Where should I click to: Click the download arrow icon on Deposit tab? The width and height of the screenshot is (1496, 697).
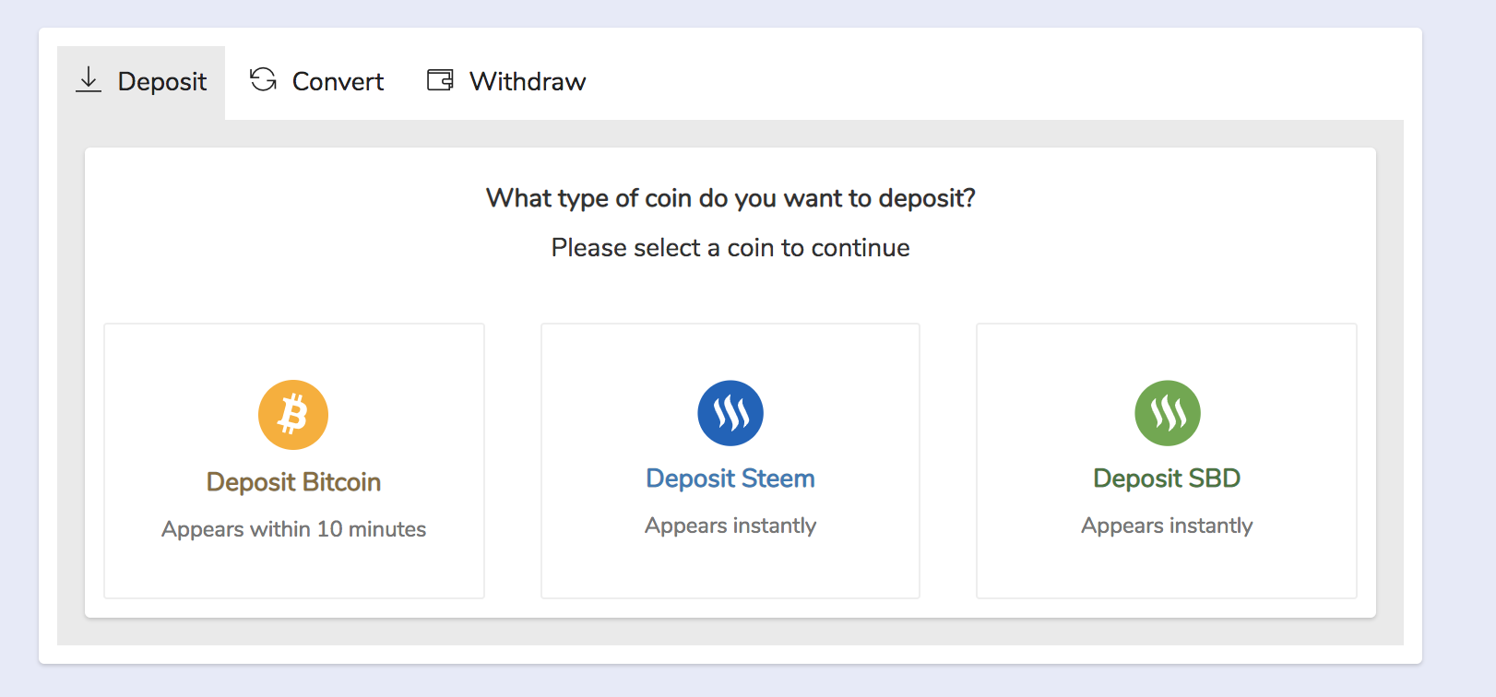pos(89,79)
